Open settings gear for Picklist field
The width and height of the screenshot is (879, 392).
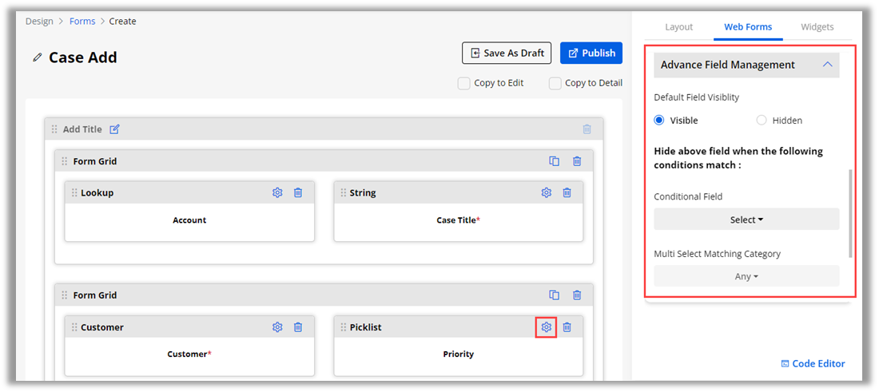(547, 327)
